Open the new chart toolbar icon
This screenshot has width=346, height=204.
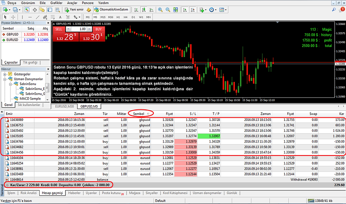(5, 10)
